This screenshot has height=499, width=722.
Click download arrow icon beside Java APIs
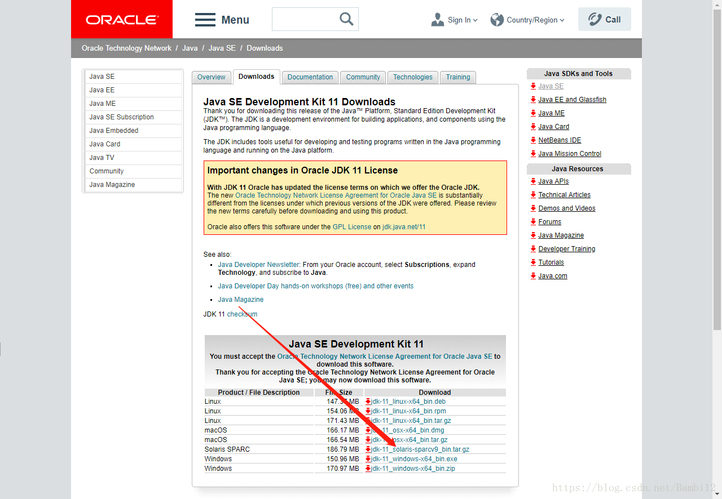pos(533,181)
